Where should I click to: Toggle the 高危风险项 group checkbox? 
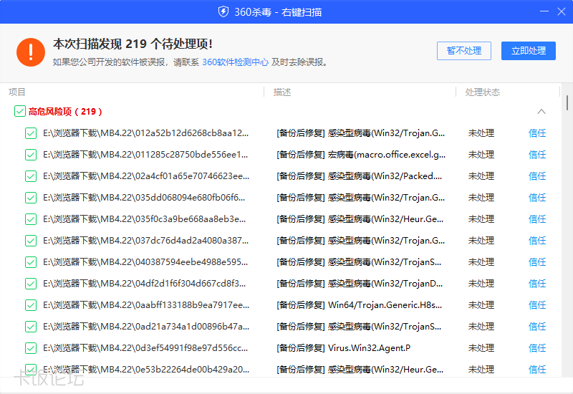20,111
